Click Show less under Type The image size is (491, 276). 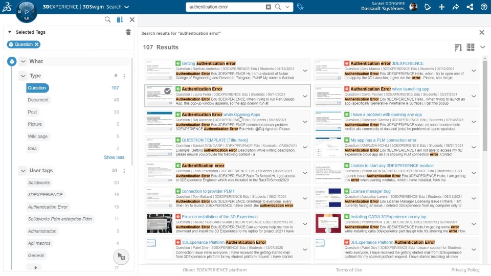(x=114, y=157)
